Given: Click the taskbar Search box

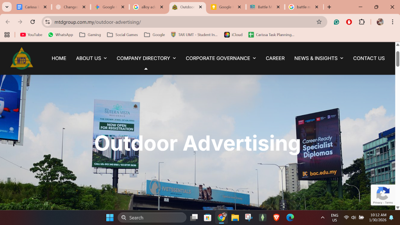Looking at the screenshot, I should pos(152,218).
